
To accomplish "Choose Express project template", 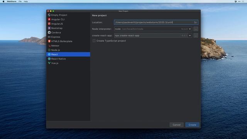I will pyautogui.click(x=68, y=37).
